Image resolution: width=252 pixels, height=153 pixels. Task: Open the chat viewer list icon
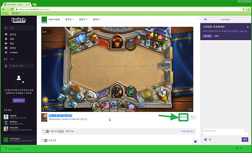210,139
